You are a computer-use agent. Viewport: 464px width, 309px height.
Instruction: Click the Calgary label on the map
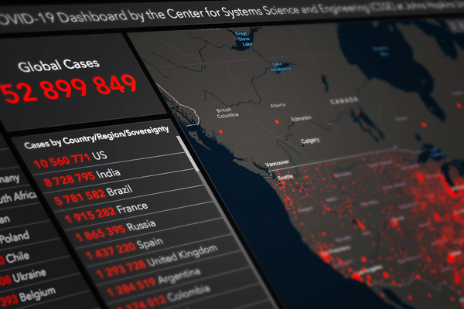310,141
